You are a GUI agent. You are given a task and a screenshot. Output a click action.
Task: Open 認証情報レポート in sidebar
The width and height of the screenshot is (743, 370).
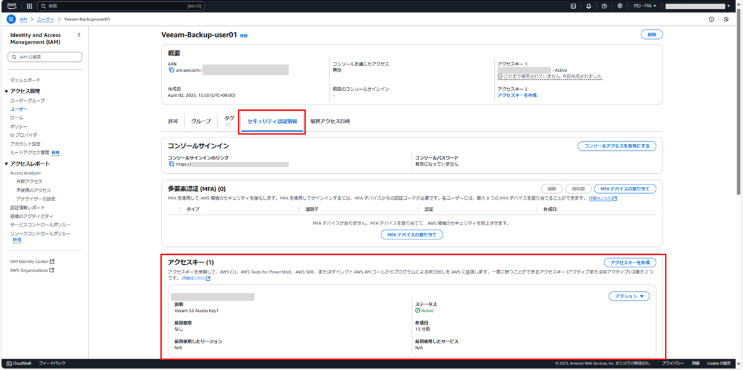(x=27, y=207)
